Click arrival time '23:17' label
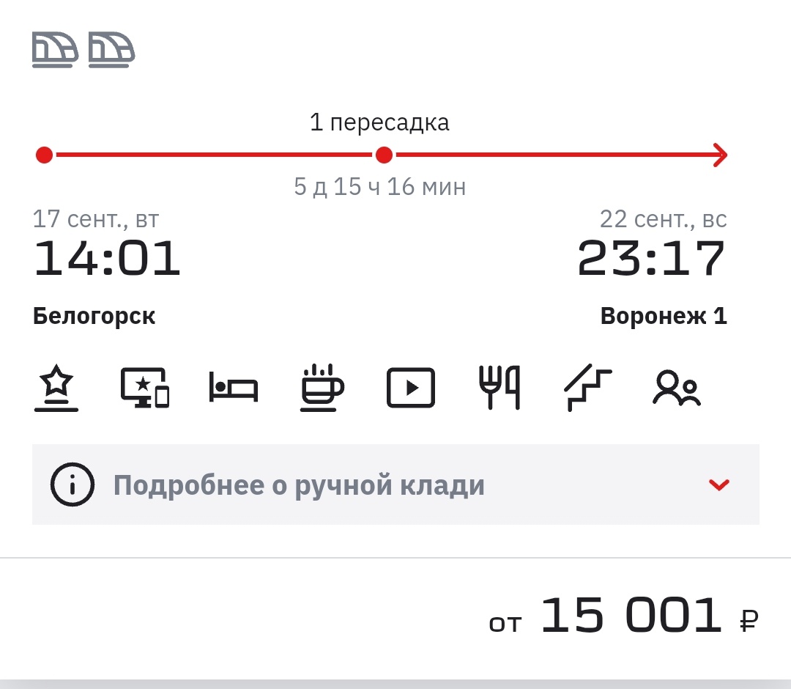 (x=650, y=258)
